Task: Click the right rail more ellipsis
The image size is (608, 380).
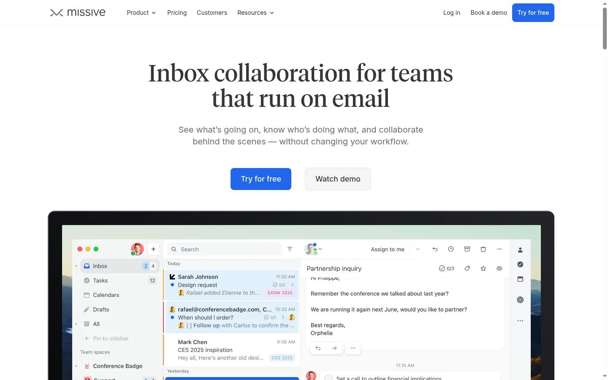Action: tap(520, 321)
